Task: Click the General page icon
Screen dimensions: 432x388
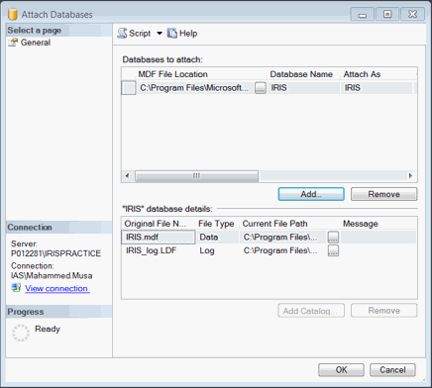Action: pyautogui.click(x=13, y=43)
